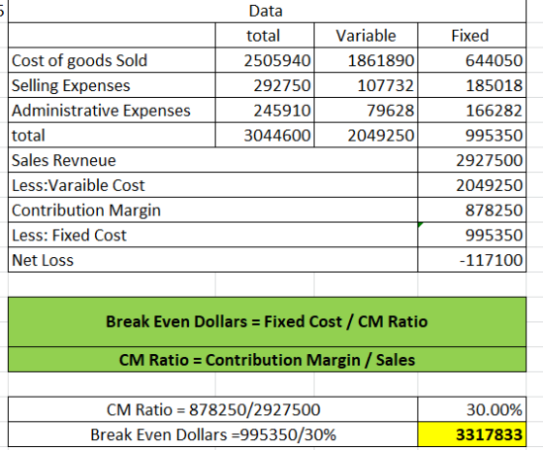Select the contribution margin value 878250
543x450 pixels.
coord(471,209)
